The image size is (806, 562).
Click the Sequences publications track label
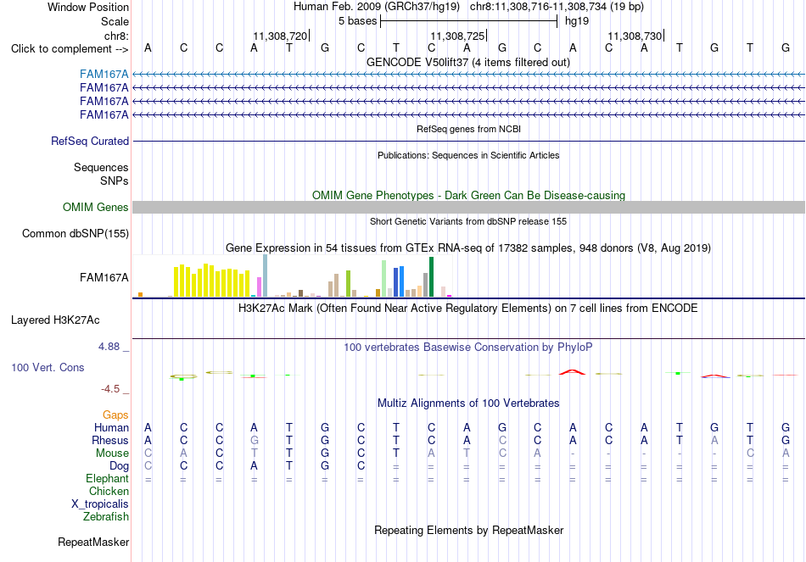point(101,168)
